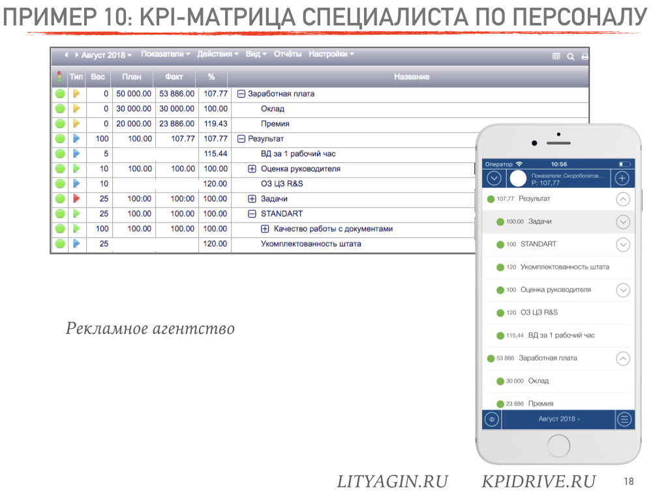Tap ОЗ ЦЗ R&S row on phone
668x501 pixels.
pyautogui.click(x=558, y=312)
